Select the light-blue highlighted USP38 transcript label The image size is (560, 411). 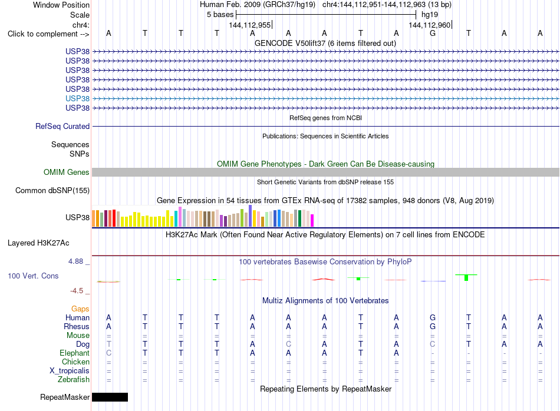(77, 98)
